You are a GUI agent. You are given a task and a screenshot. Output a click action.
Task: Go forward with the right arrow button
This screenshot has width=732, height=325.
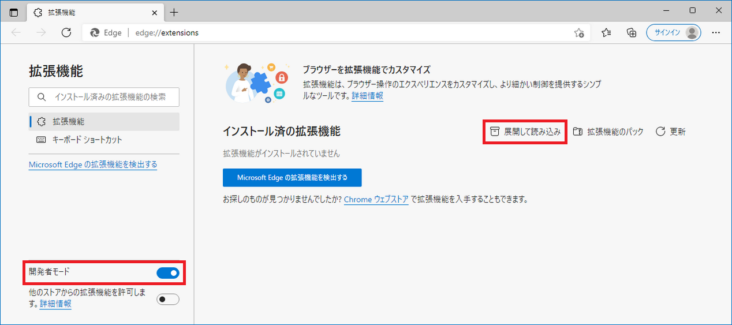(x=41, y=33)
